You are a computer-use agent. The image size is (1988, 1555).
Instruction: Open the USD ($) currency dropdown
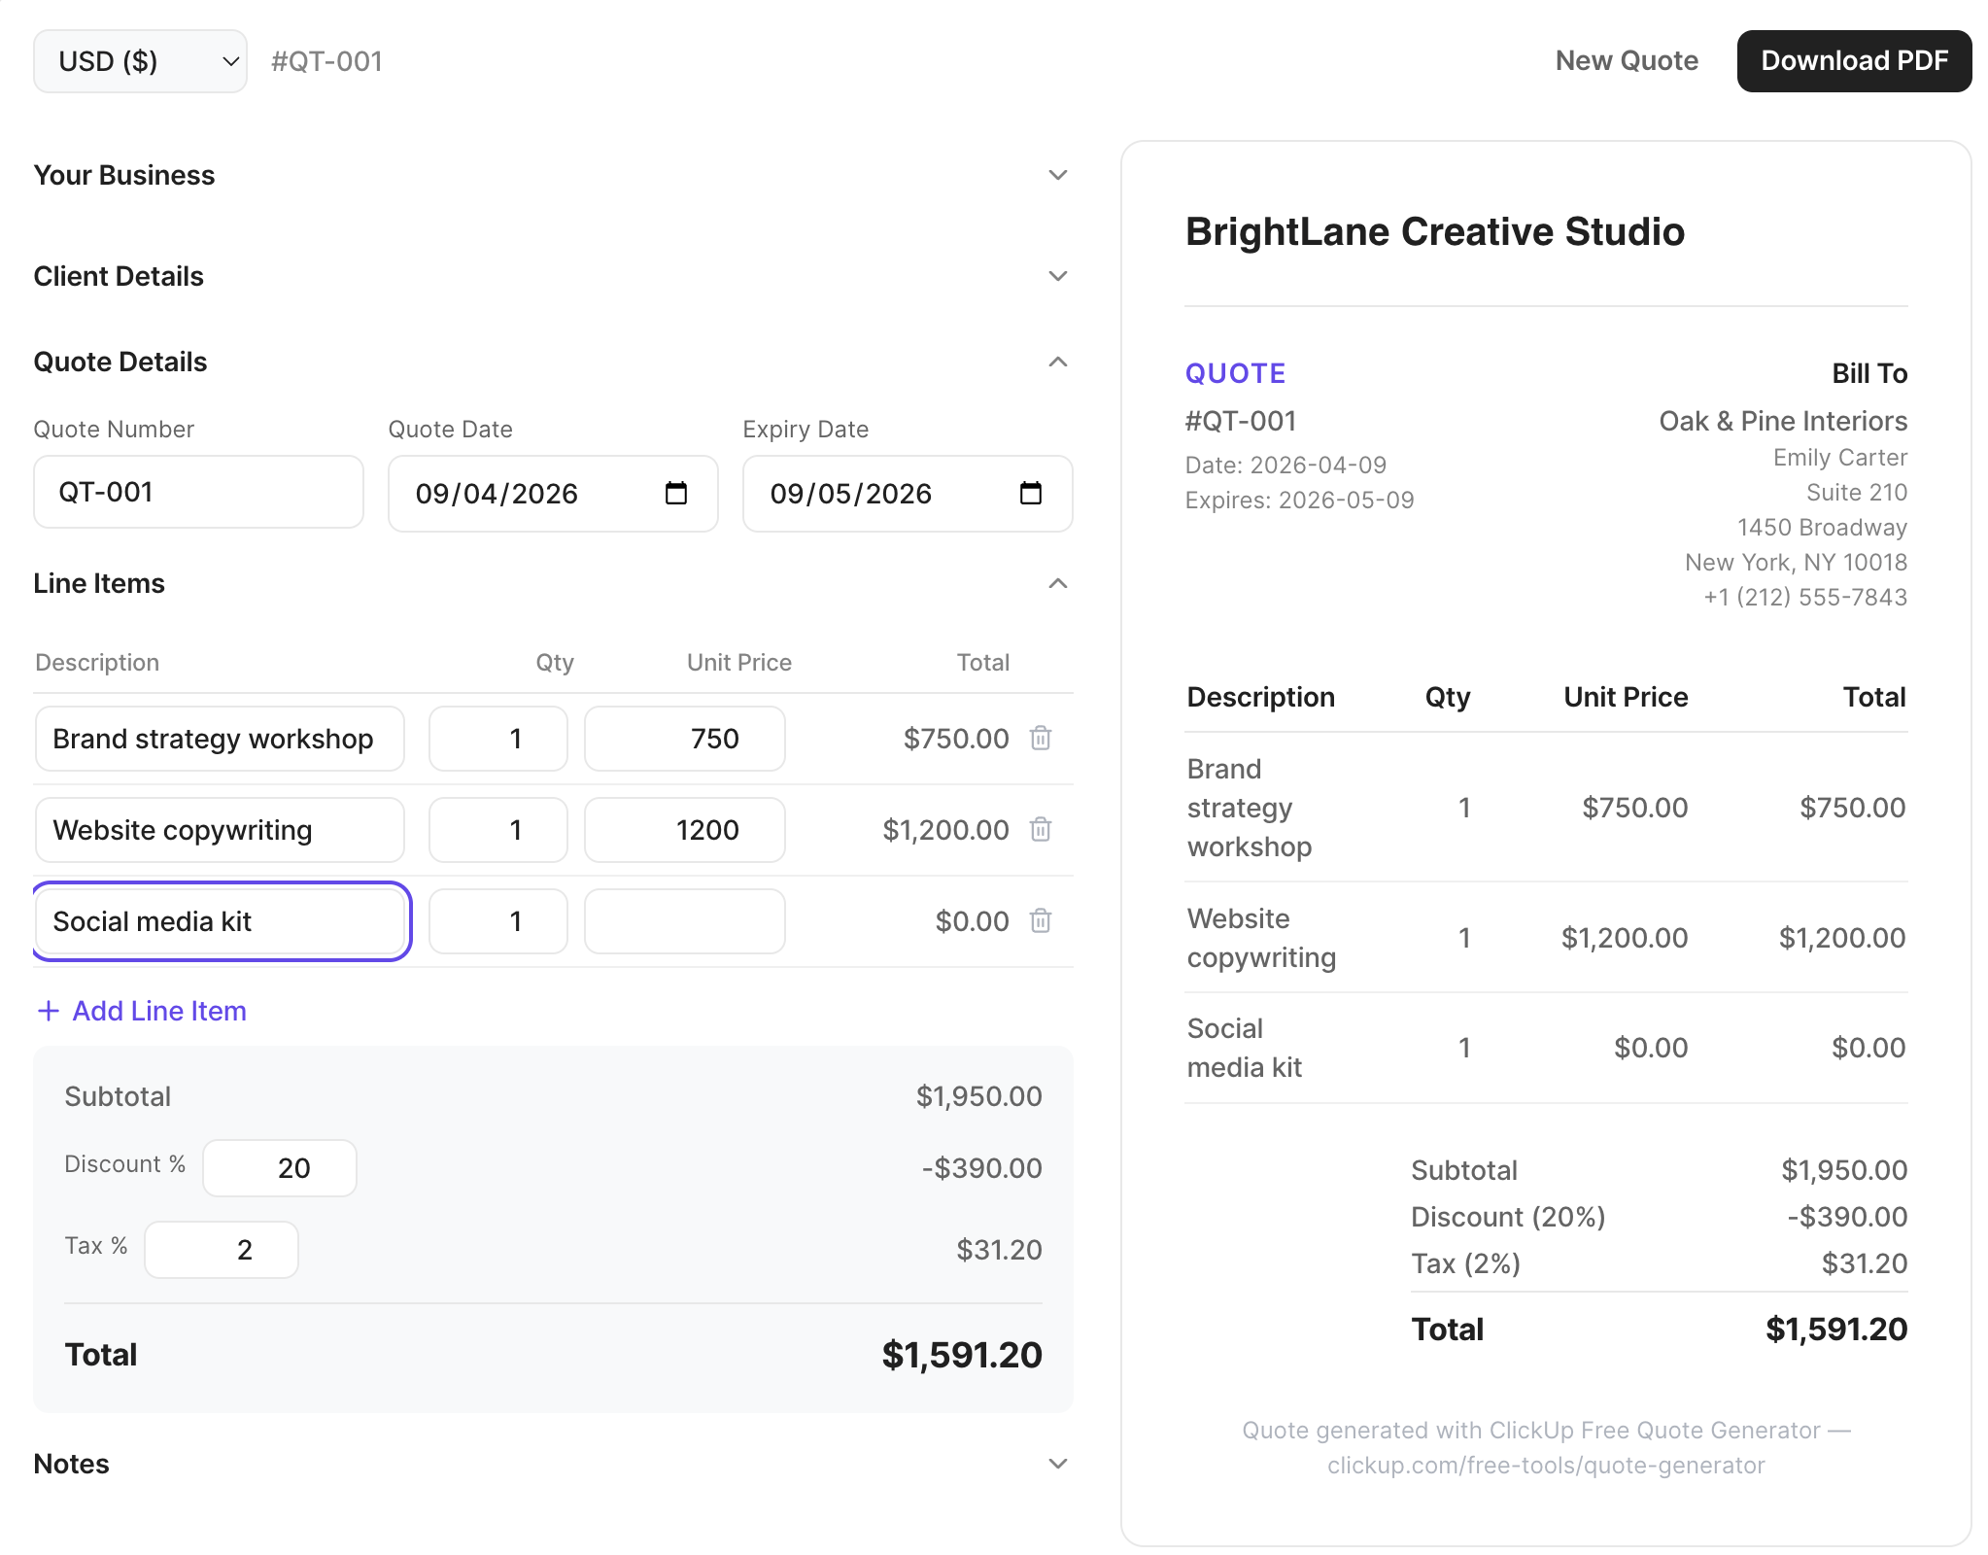140,61
